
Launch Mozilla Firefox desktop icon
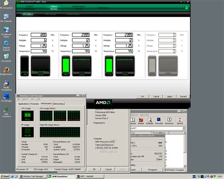coord(6,71)
